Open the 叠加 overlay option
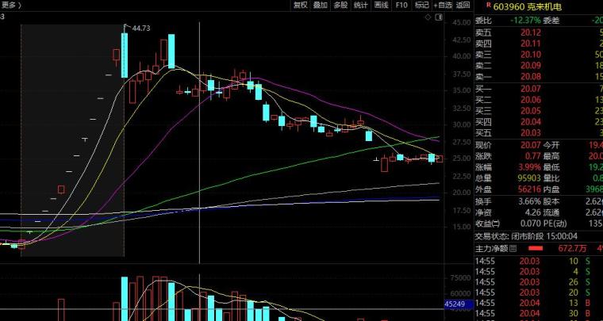Screen dimensions: 603x321 (x=320, y=5)
